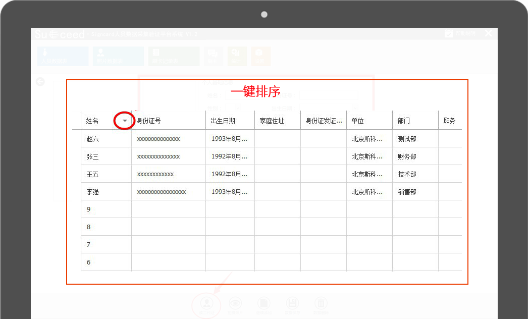Open the 刷卡记录表 tab
The width and height of the screenshot is (528, 319).
(x=174, y=56)
